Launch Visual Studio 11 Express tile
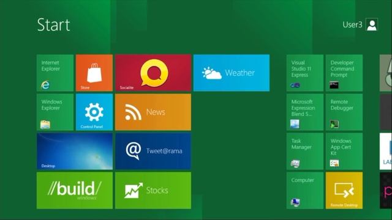Viewport: 392px width, 220px height. coord(305,73)
